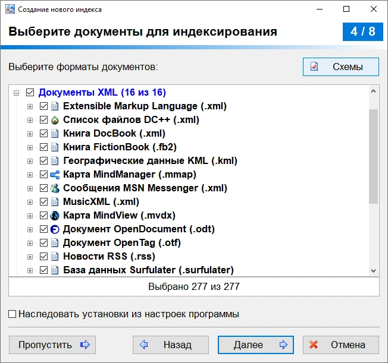
Task: Uncheck Список файлов DC++ checkbox
Action: [x=44, y=120]
